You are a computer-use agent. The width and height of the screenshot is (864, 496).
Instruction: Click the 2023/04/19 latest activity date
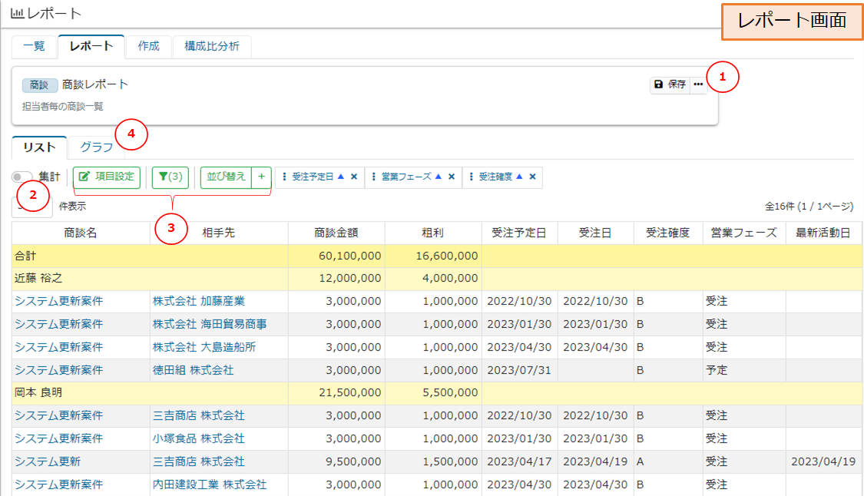tap(824, 461)
